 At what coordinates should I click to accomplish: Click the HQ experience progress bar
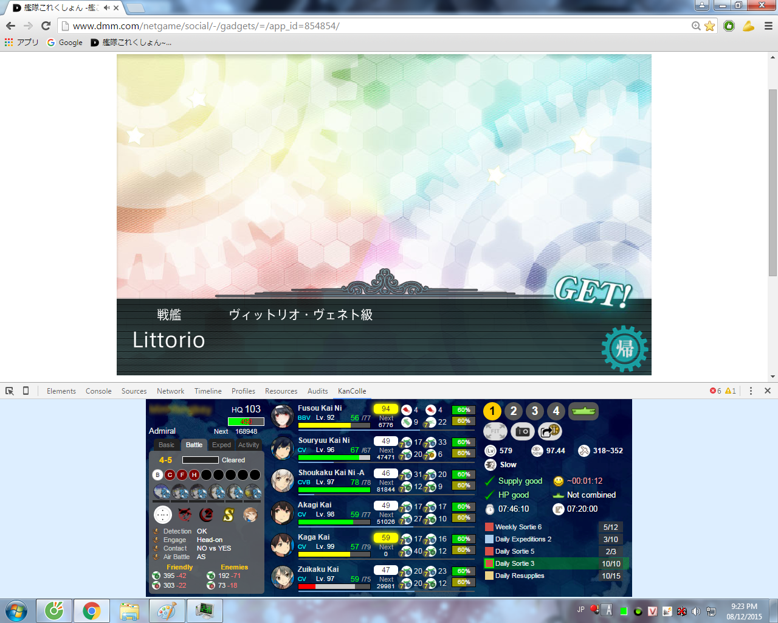246,422
